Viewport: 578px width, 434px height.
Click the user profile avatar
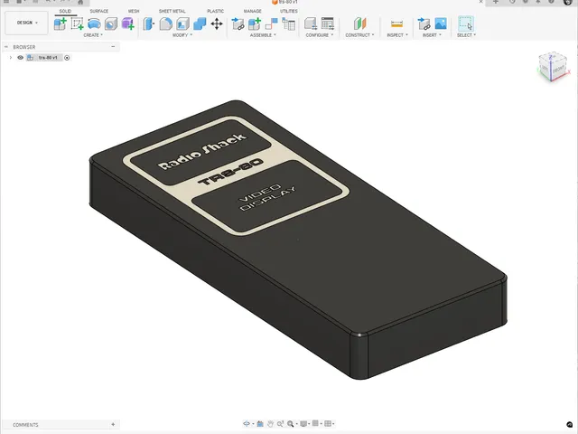click(x=569, y=2)
